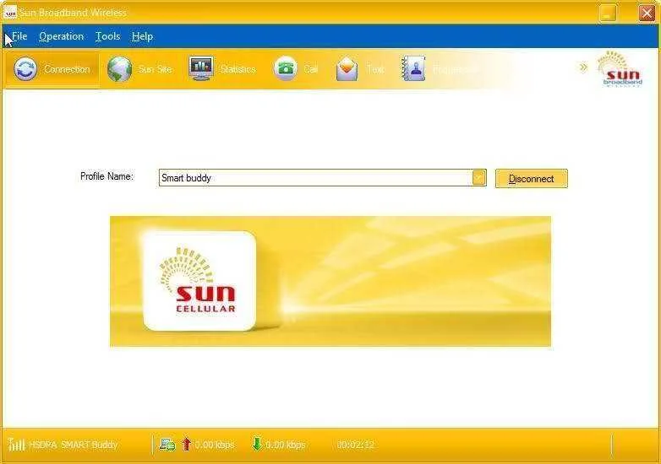661x464 pixels.
Task: Open the Text envelope icon
Action: [347, 68]
